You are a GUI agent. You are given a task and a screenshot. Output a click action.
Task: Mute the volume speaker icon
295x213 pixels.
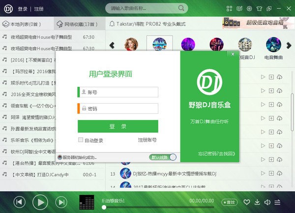point(267,202)
